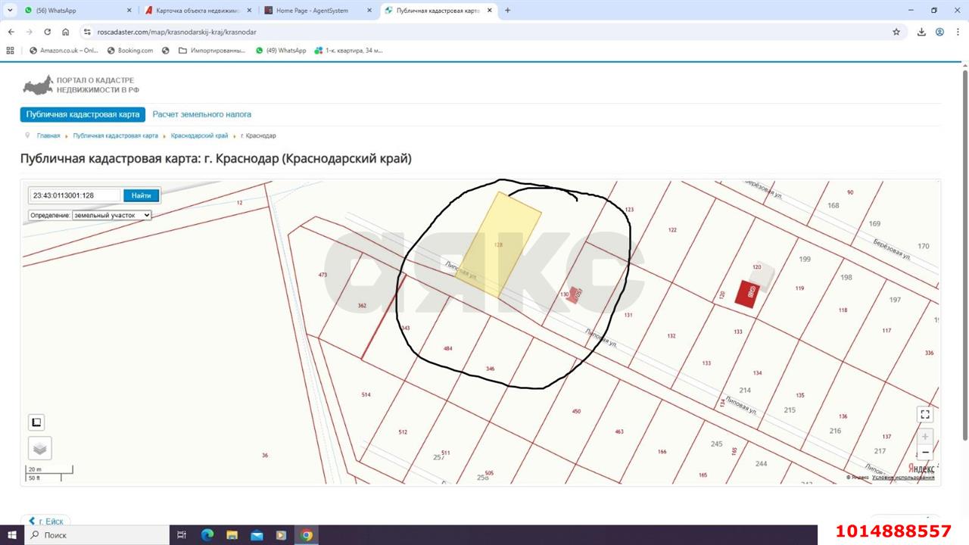This screenshot has height=545, width=969.
Task: Open the Импортированные bookmarks folder
Action: point(212,51)
